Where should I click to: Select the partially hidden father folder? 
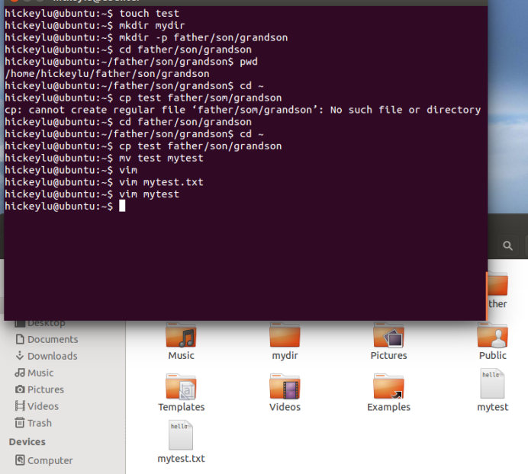pos(497,290)
